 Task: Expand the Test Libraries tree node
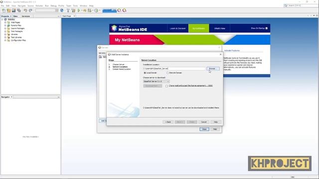[x=5, y=37]
